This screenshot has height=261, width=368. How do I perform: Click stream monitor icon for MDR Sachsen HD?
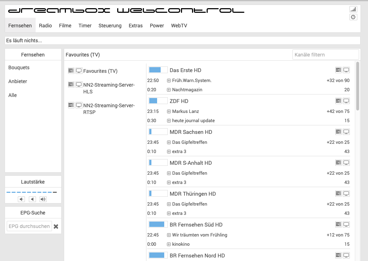tap(346, 132)
